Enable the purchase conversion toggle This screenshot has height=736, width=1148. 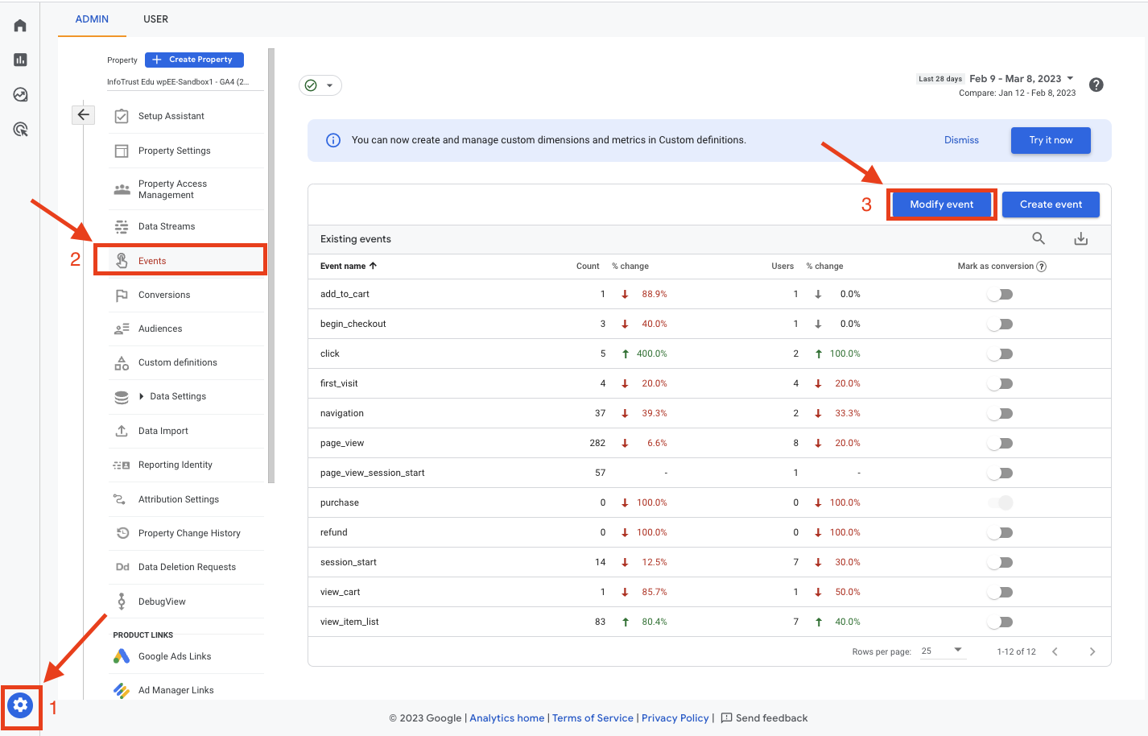pyautogui.click(x=1000, y=502)
